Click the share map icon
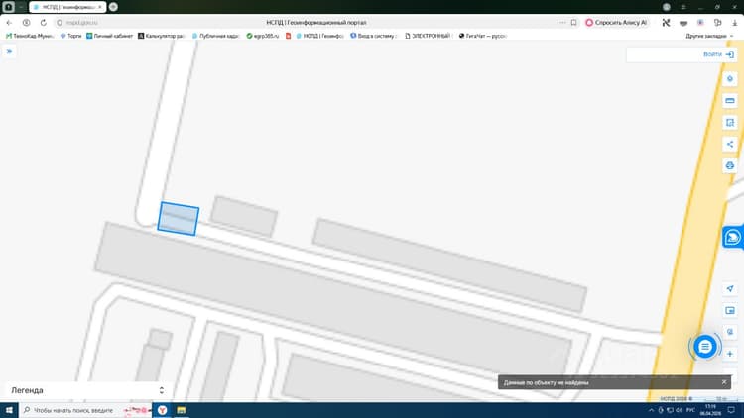The image size is (744, 418). [x=730, y=144]
